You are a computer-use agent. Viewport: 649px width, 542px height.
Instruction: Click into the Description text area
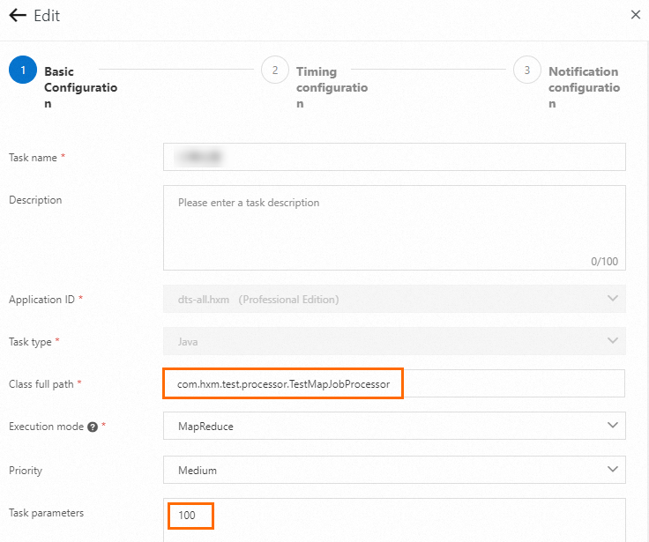click(x=394, y=226)
